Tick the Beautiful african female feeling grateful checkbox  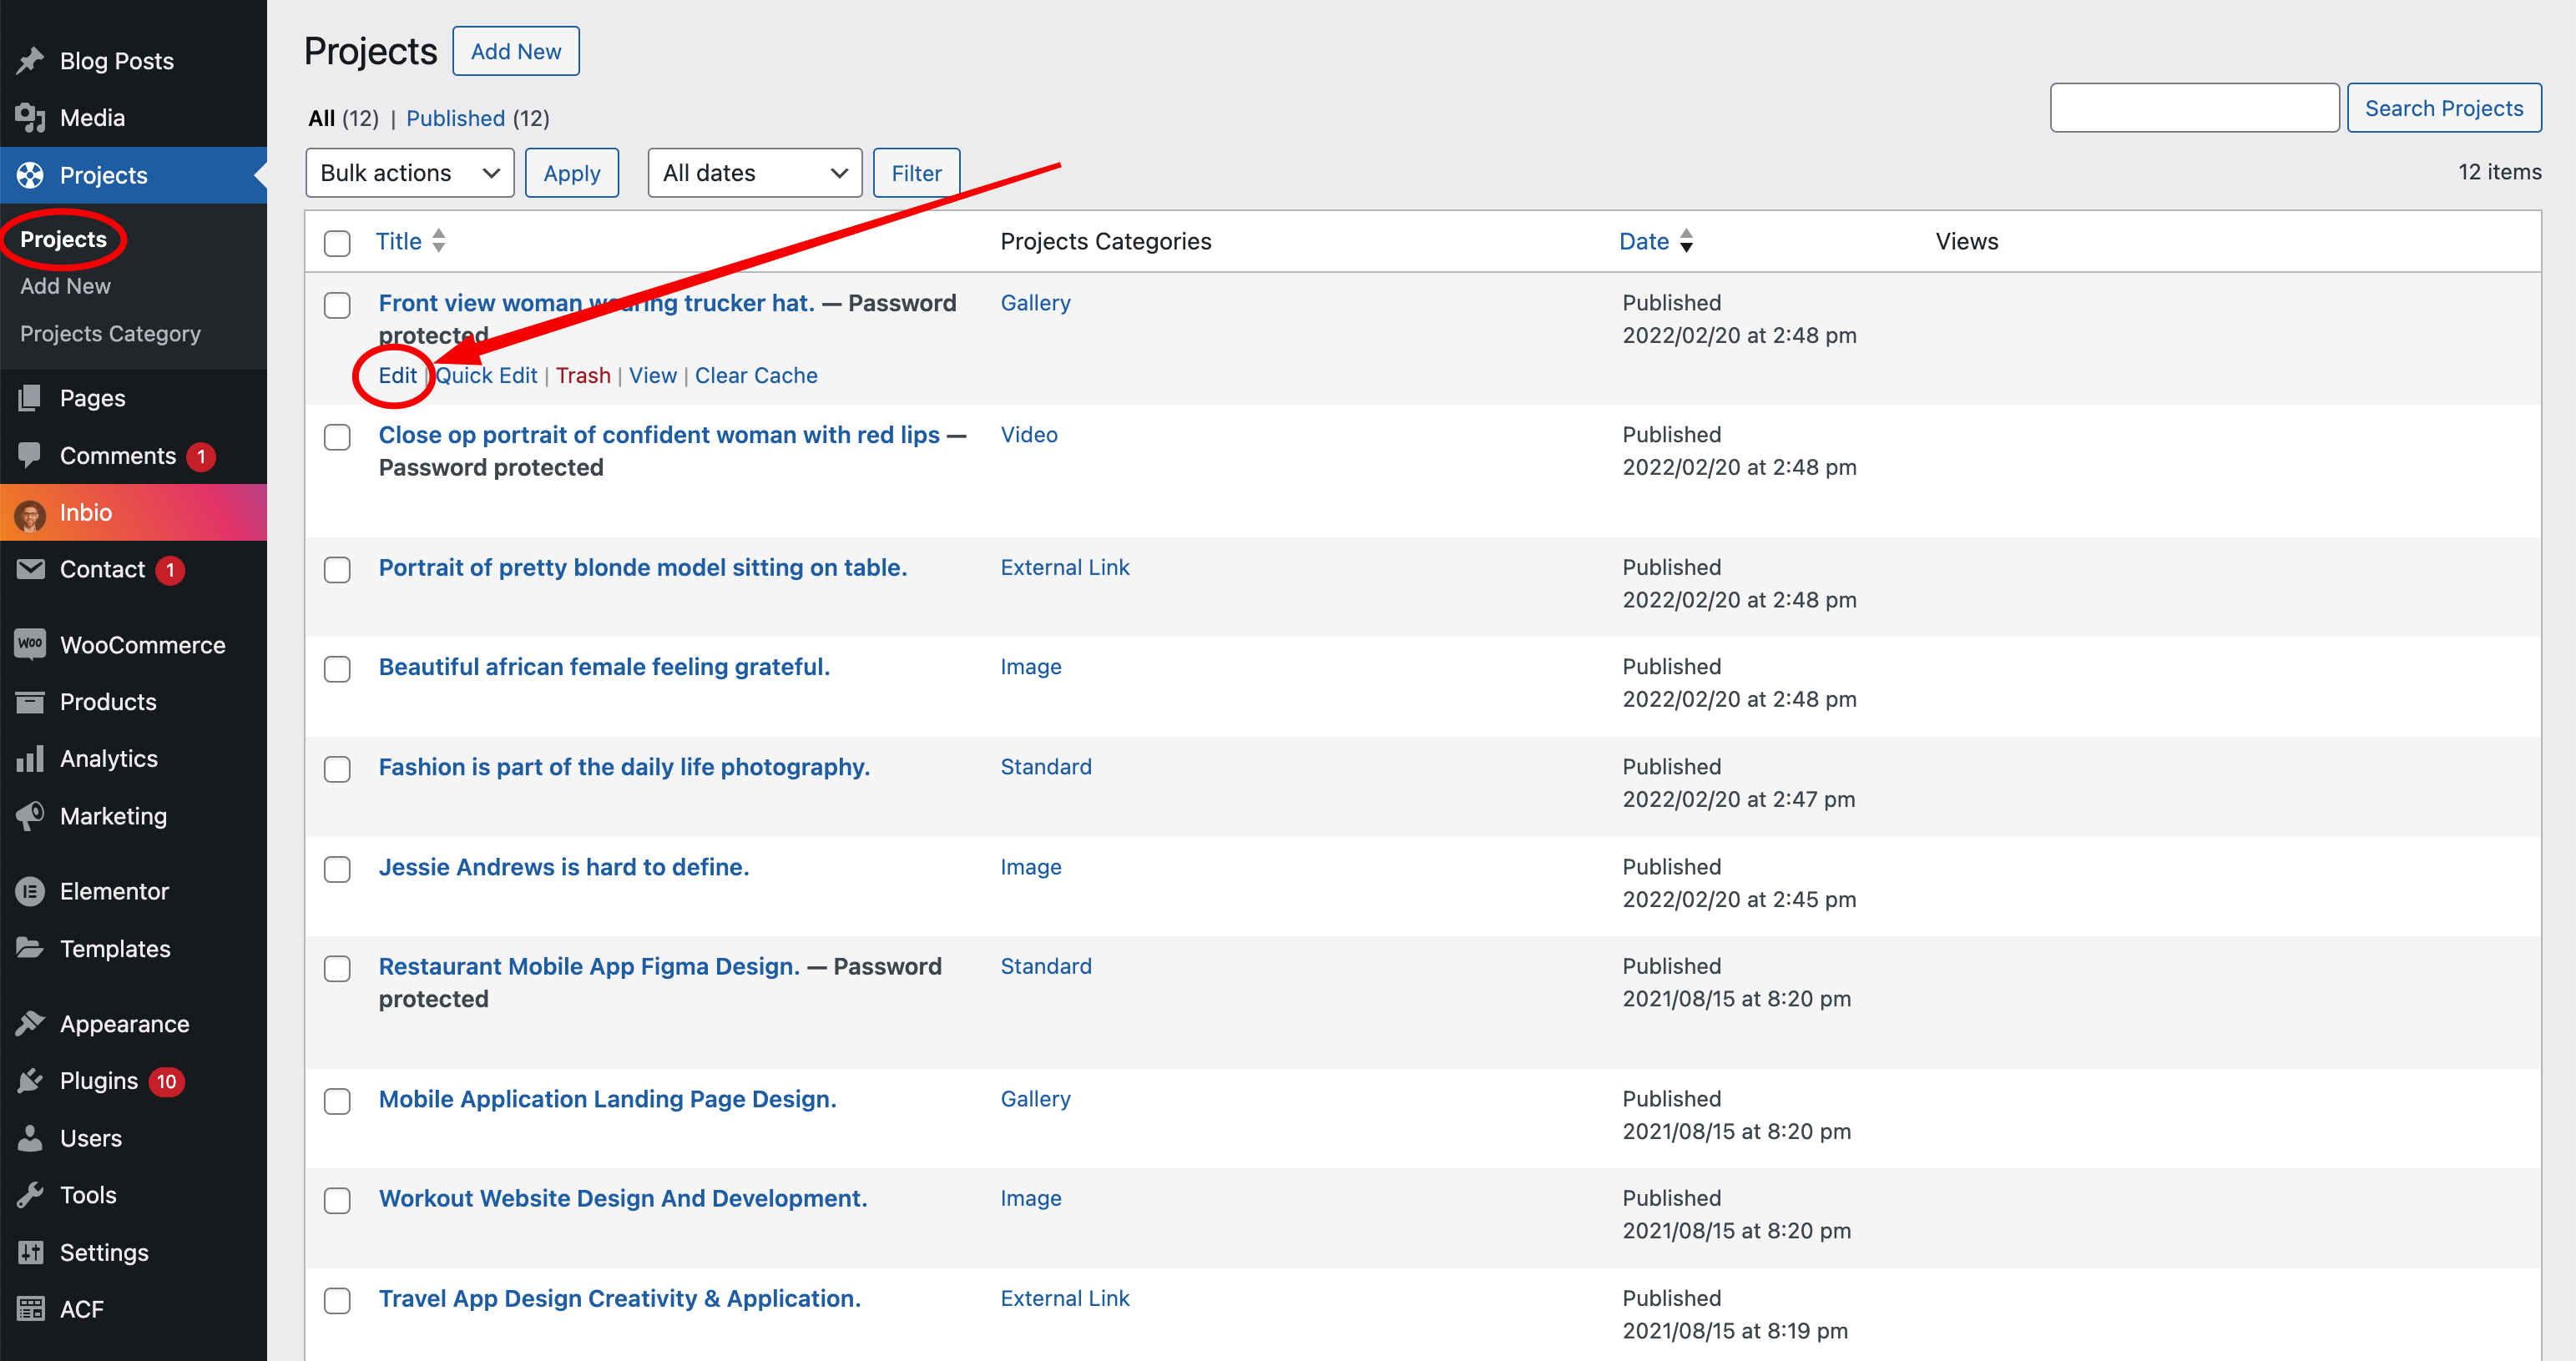point(337,669)
